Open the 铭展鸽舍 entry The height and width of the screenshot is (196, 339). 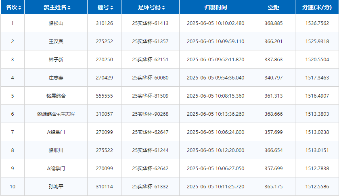point(56,96)
